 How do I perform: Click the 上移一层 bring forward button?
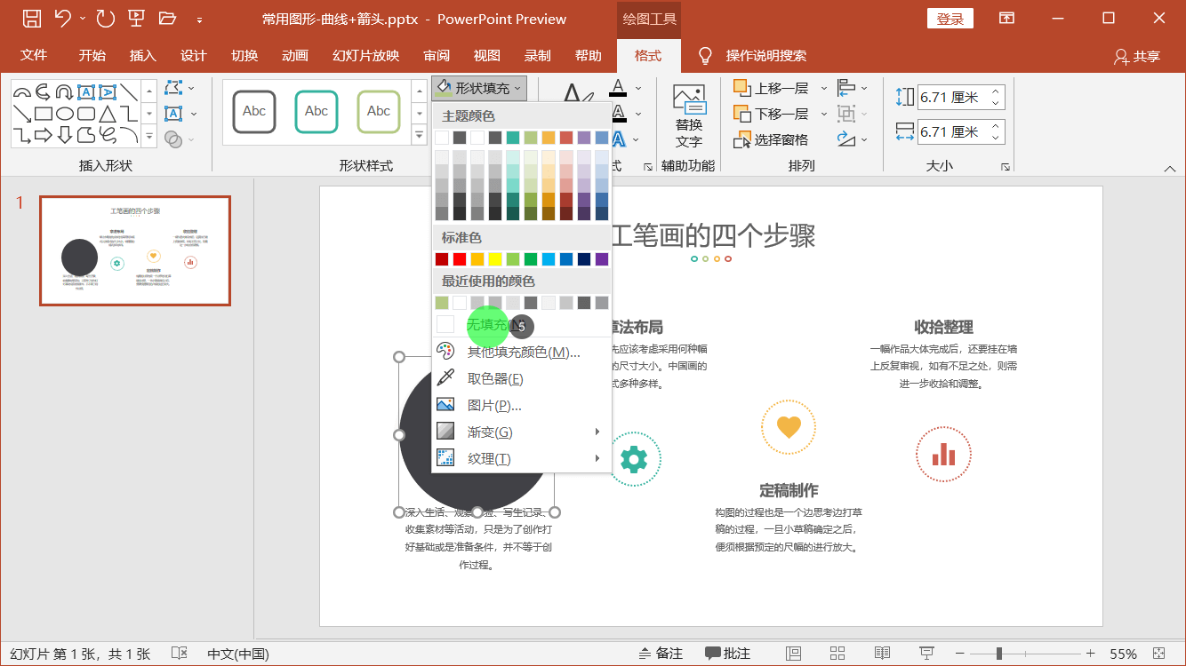(773, 89)
